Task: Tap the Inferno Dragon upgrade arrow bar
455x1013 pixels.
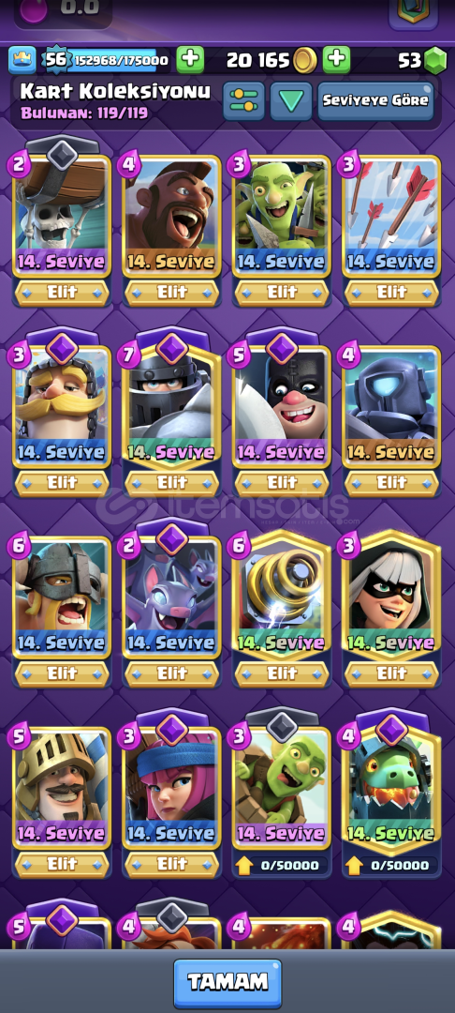Action: point(392,865)
